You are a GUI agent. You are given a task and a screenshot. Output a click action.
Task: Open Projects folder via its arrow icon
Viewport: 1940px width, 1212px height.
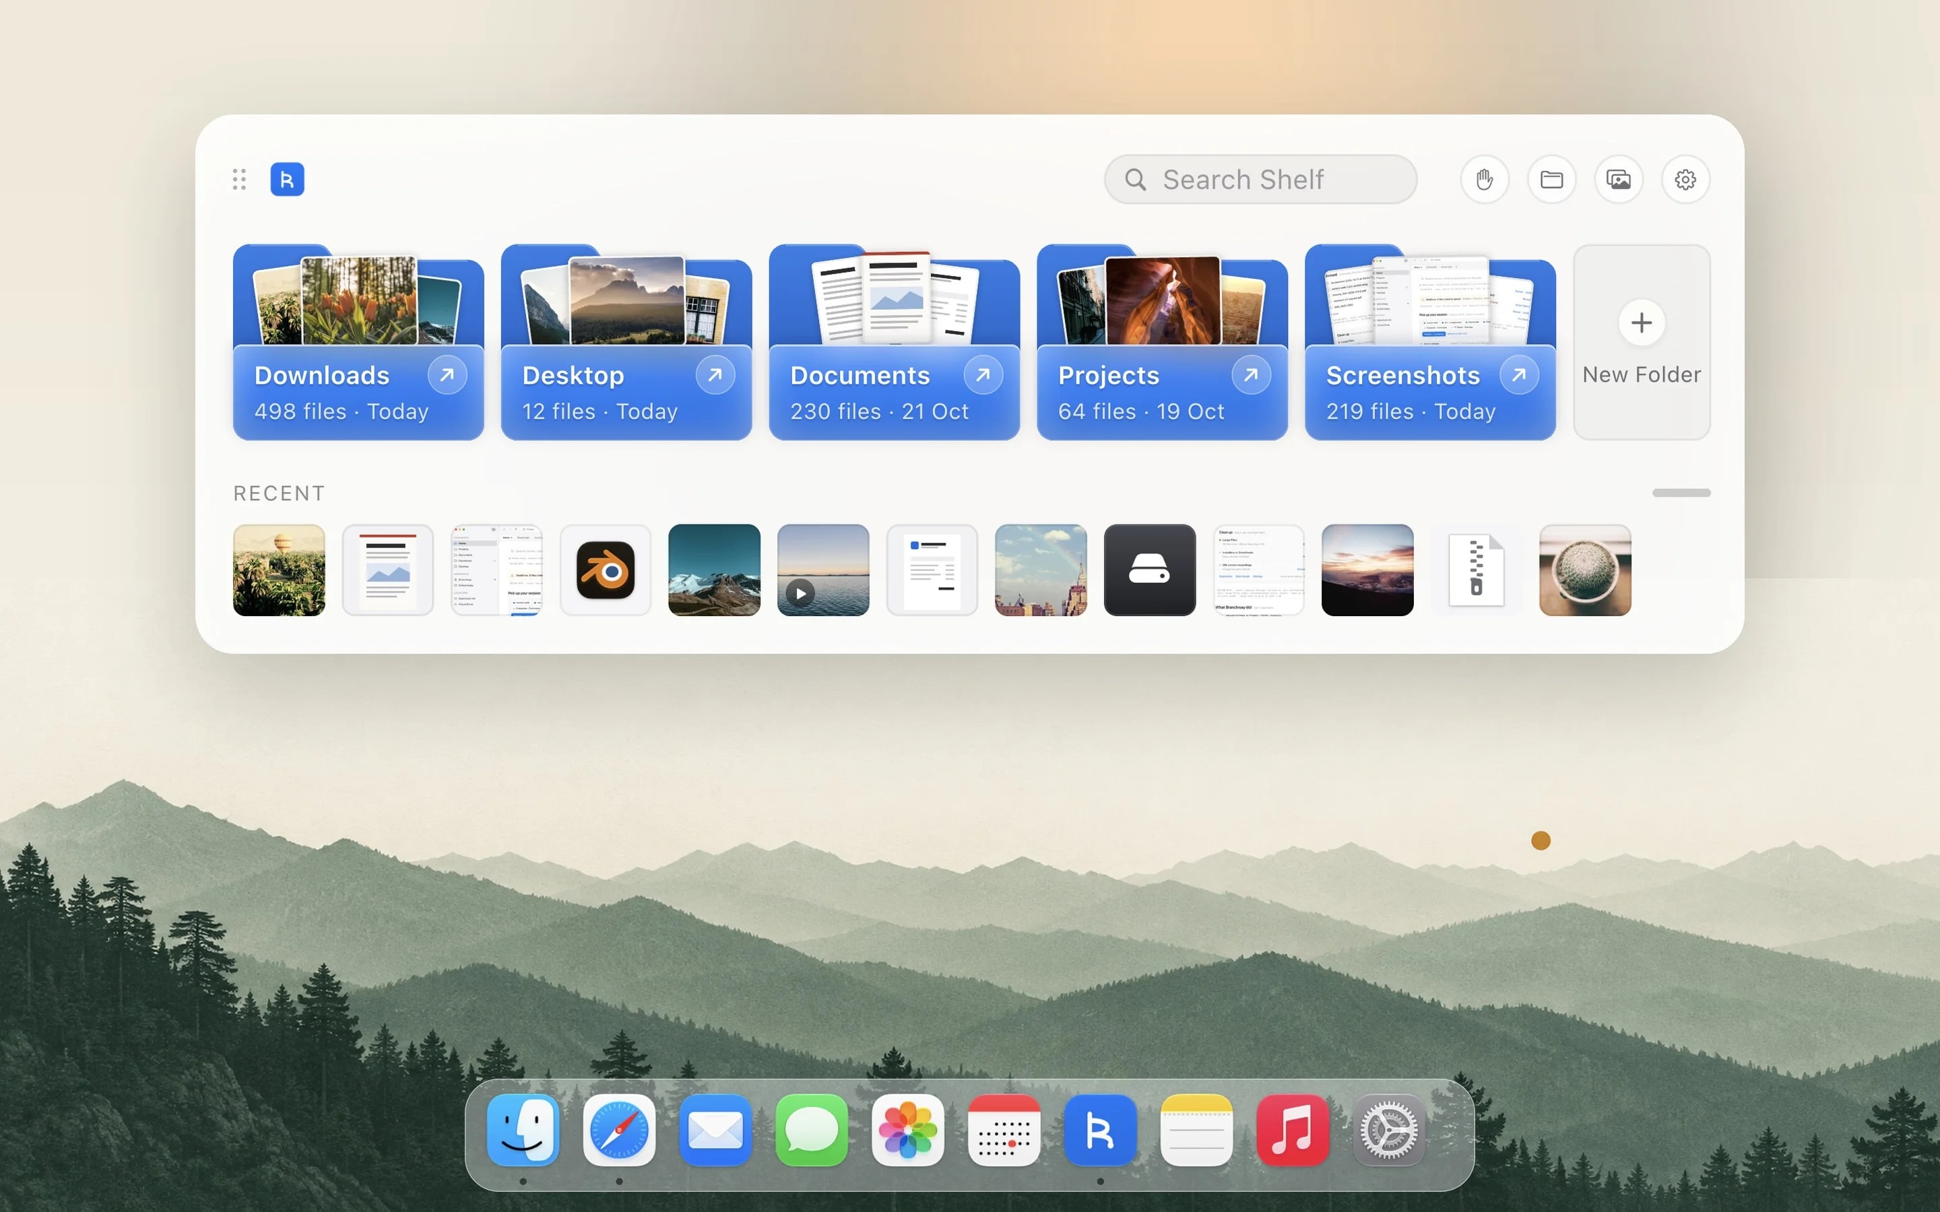(1251, 374)
